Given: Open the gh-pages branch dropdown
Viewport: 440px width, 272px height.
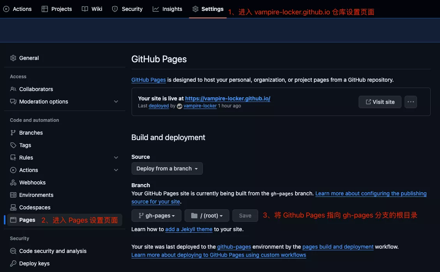Looking at the screenshot, I should [x=156, y=215].
